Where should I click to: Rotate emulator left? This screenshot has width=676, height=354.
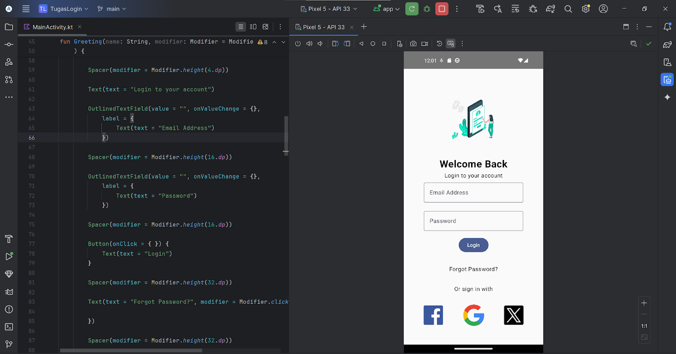tap(335, 43)
